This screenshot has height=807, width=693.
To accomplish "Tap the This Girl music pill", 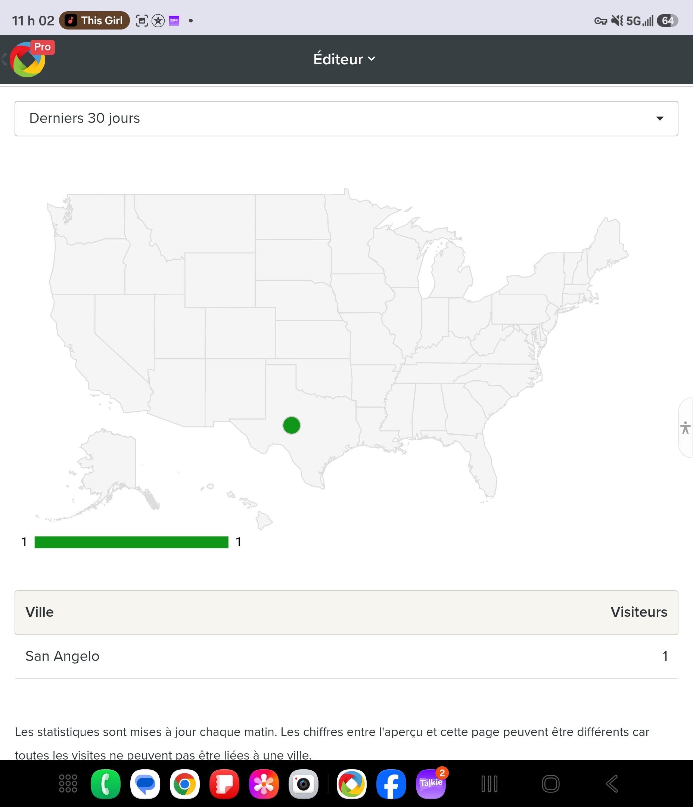I will pos(94,20).
